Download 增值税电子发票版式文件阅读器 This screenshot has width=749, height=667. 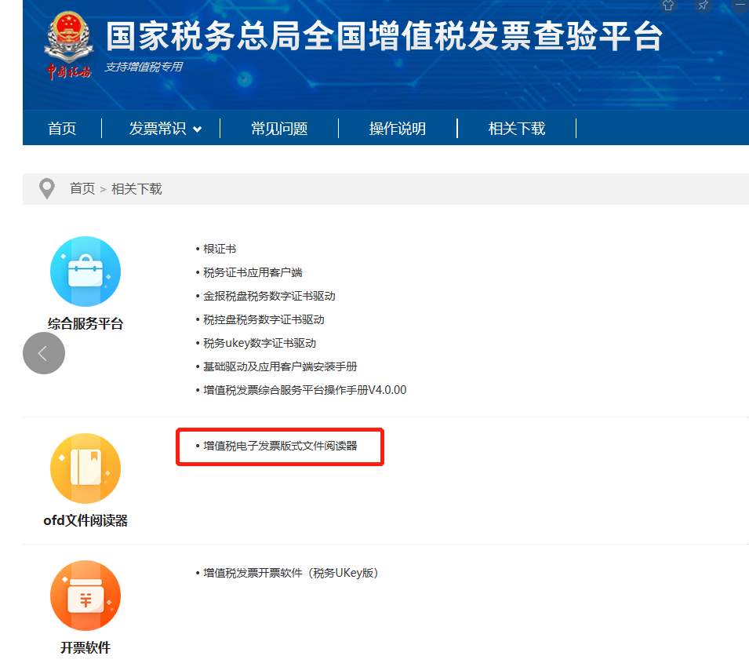click(281, 446)
